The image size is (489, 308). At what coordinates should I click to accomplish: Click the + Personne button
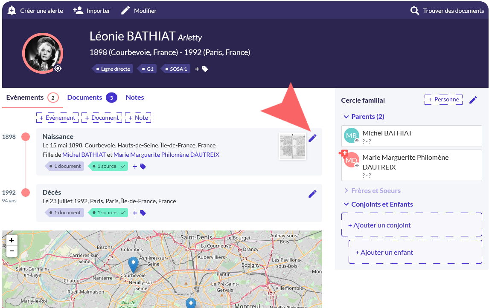pos(443,100)
